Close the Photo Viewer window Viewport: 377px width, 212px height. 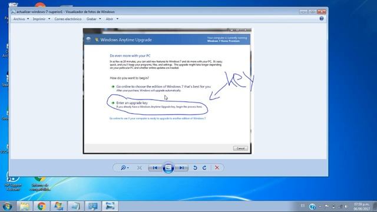322,12
